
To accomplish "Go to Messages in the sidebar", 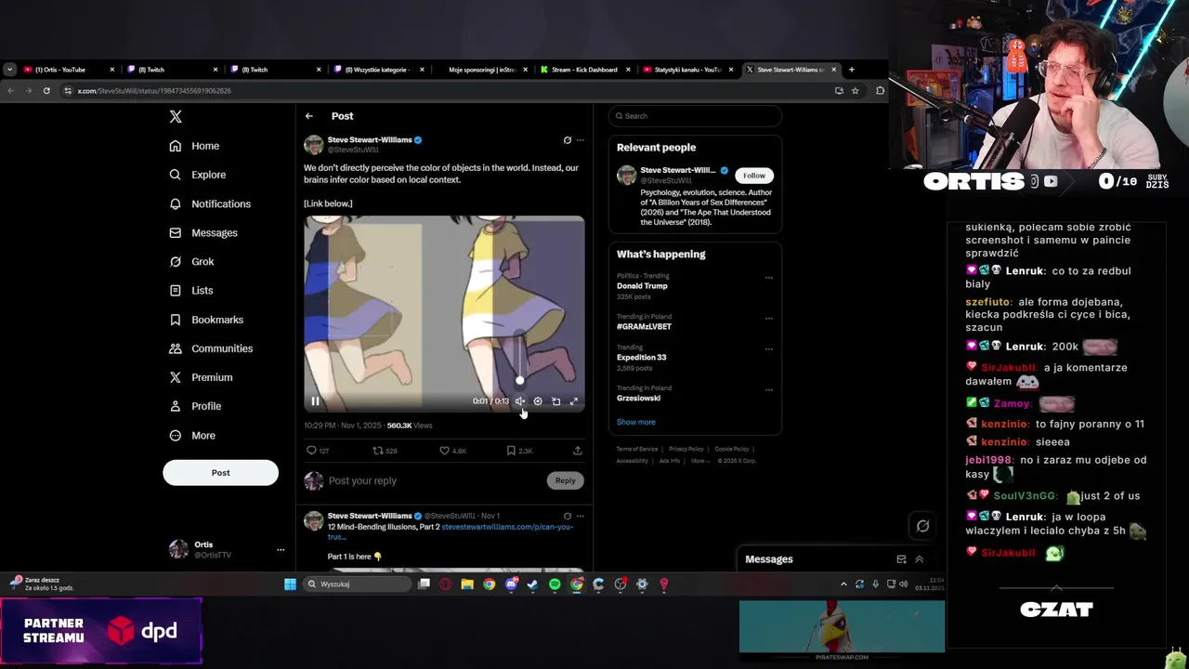I will [203, 232].
